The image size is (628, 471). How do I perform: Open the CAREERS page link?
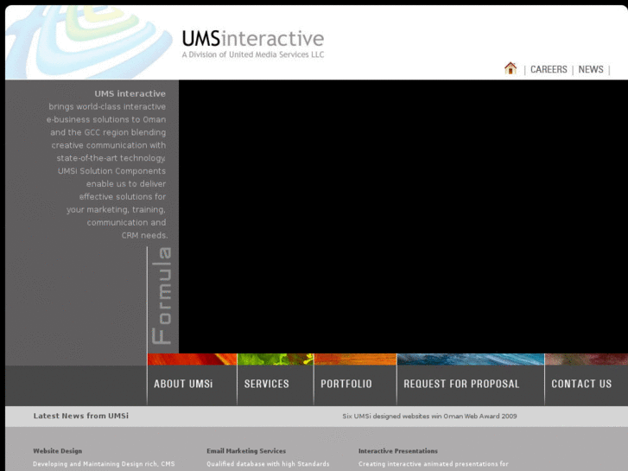tap(549, 69)
